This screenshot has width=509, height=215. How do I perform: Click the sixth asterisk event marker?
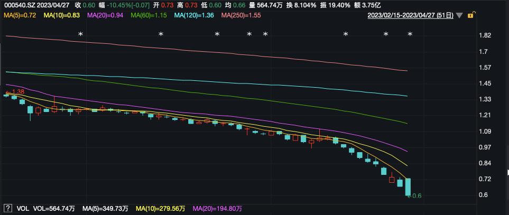pos(346,34)
